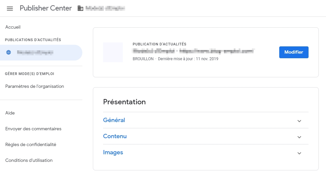Image resolution: width=326 pixels, height=176 pixels.
Task: Click the GÉRER MODE(S) D'EMPLOI heading
Action: click(30, 74)
